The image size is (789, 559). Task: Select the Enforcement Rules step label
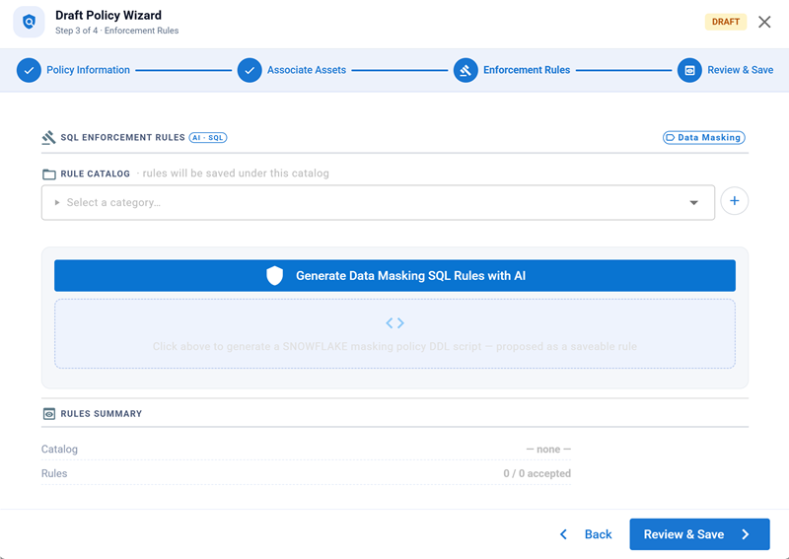click(x=527, y=70)
